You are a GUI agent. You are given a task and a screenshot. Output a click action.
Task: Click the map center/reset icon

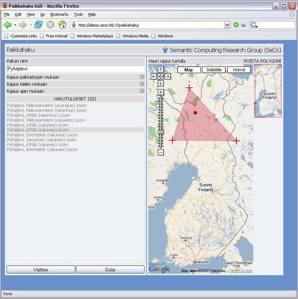(x=161, y=76)
